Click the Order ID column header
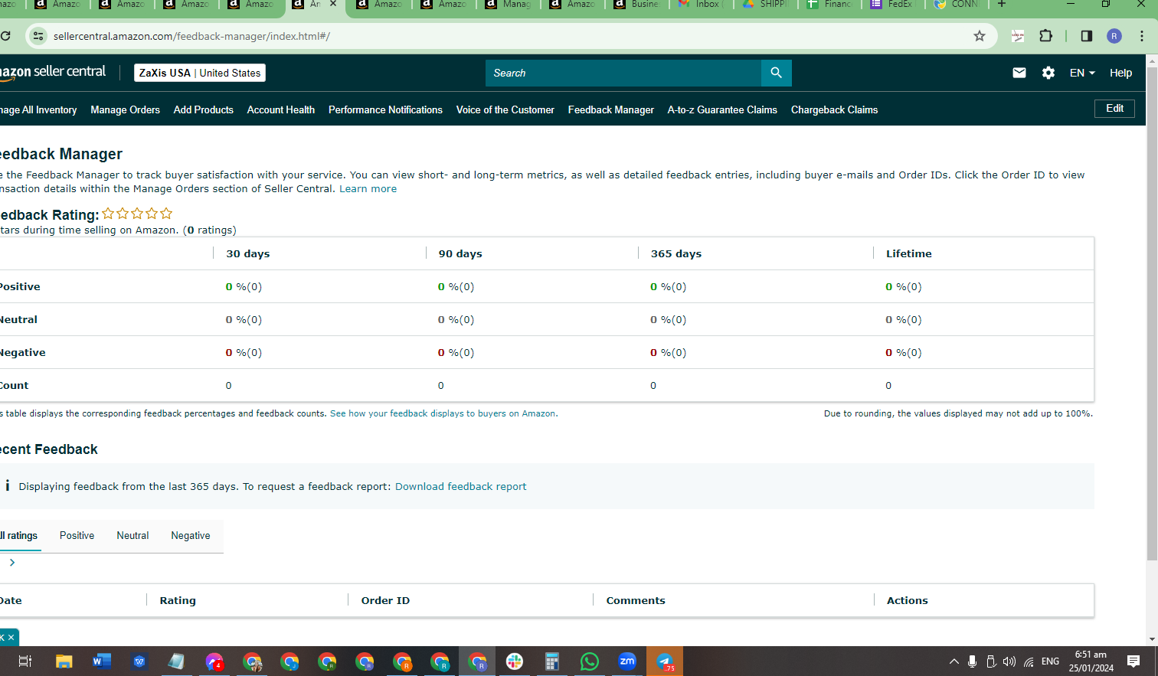Image resolution: width=1158 pixels, height=676 pixels. [x=385, y=601]
